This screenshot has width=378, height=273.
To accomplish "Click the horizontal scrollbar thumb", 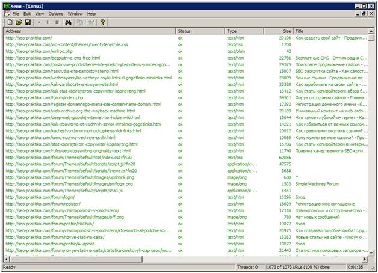I will click(x=76, y=259).
